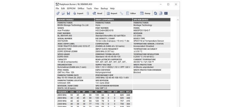Click the RFC1 column header
The height and width of the screenshot is (107, 234).
[122, 92]
